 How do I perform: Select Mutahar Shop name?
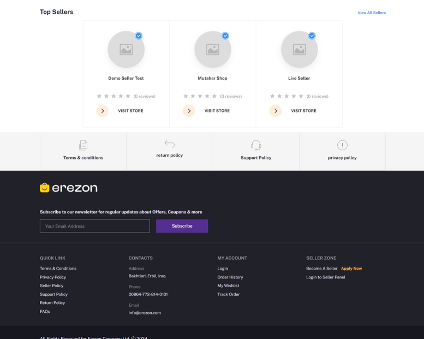212,78
